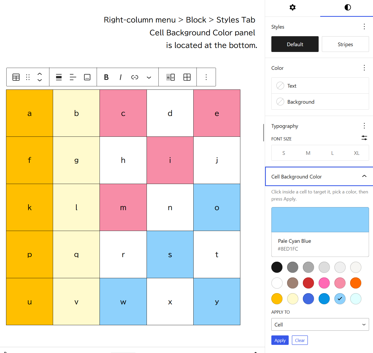This screenshot has width=373, height=353.
Task: Pick the vivid cyan blue swatch
Action: click(x=324, y=299)
